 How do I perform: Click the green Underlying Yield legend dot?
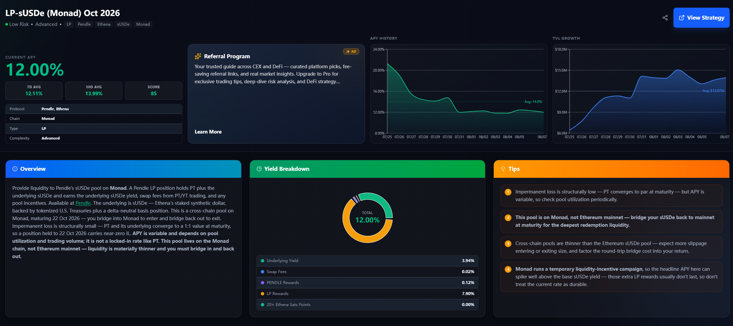tap(263, 261)
